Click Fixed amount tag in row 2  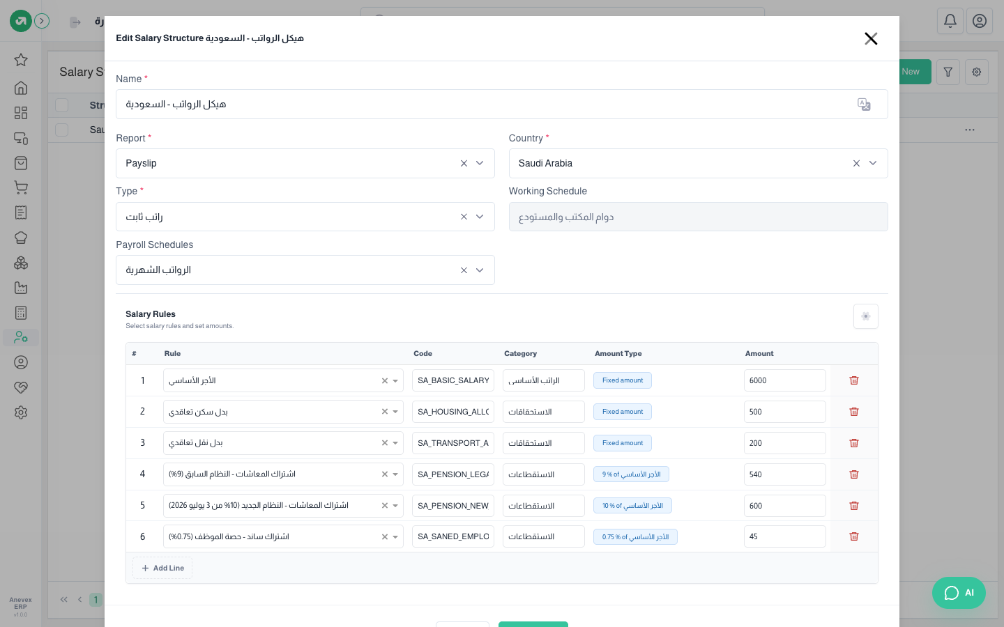coord(623,412)
